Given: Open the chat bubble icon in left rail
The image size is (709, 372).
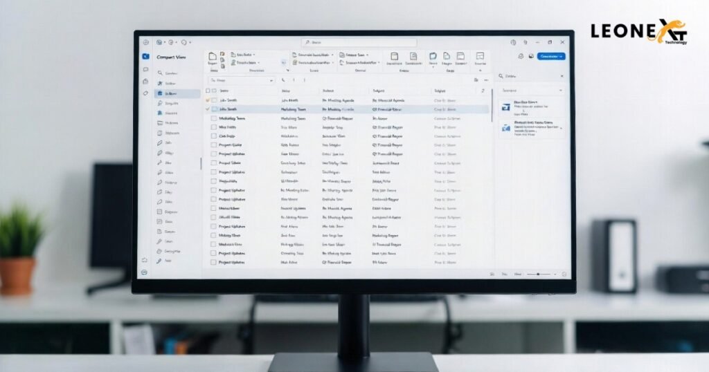Looking at the screenshot, I should [x=145, y=70].
